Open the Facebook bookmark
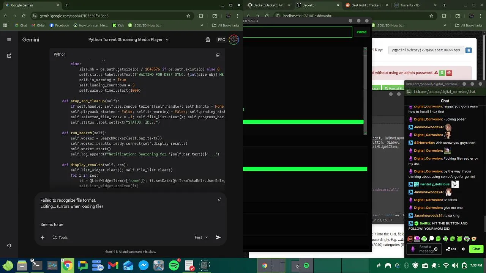The height and width of the screenshot is (273, 486). (x=59, y=25)
